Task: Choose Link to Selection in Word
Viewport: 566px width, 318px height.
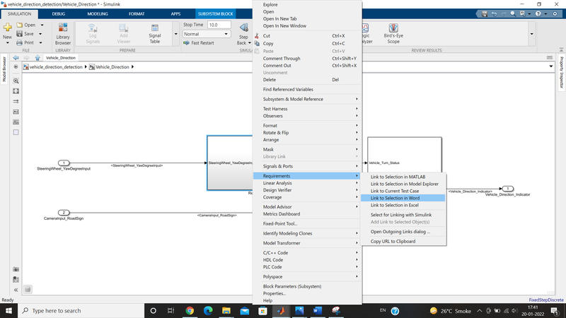Action: coord(403,198)
